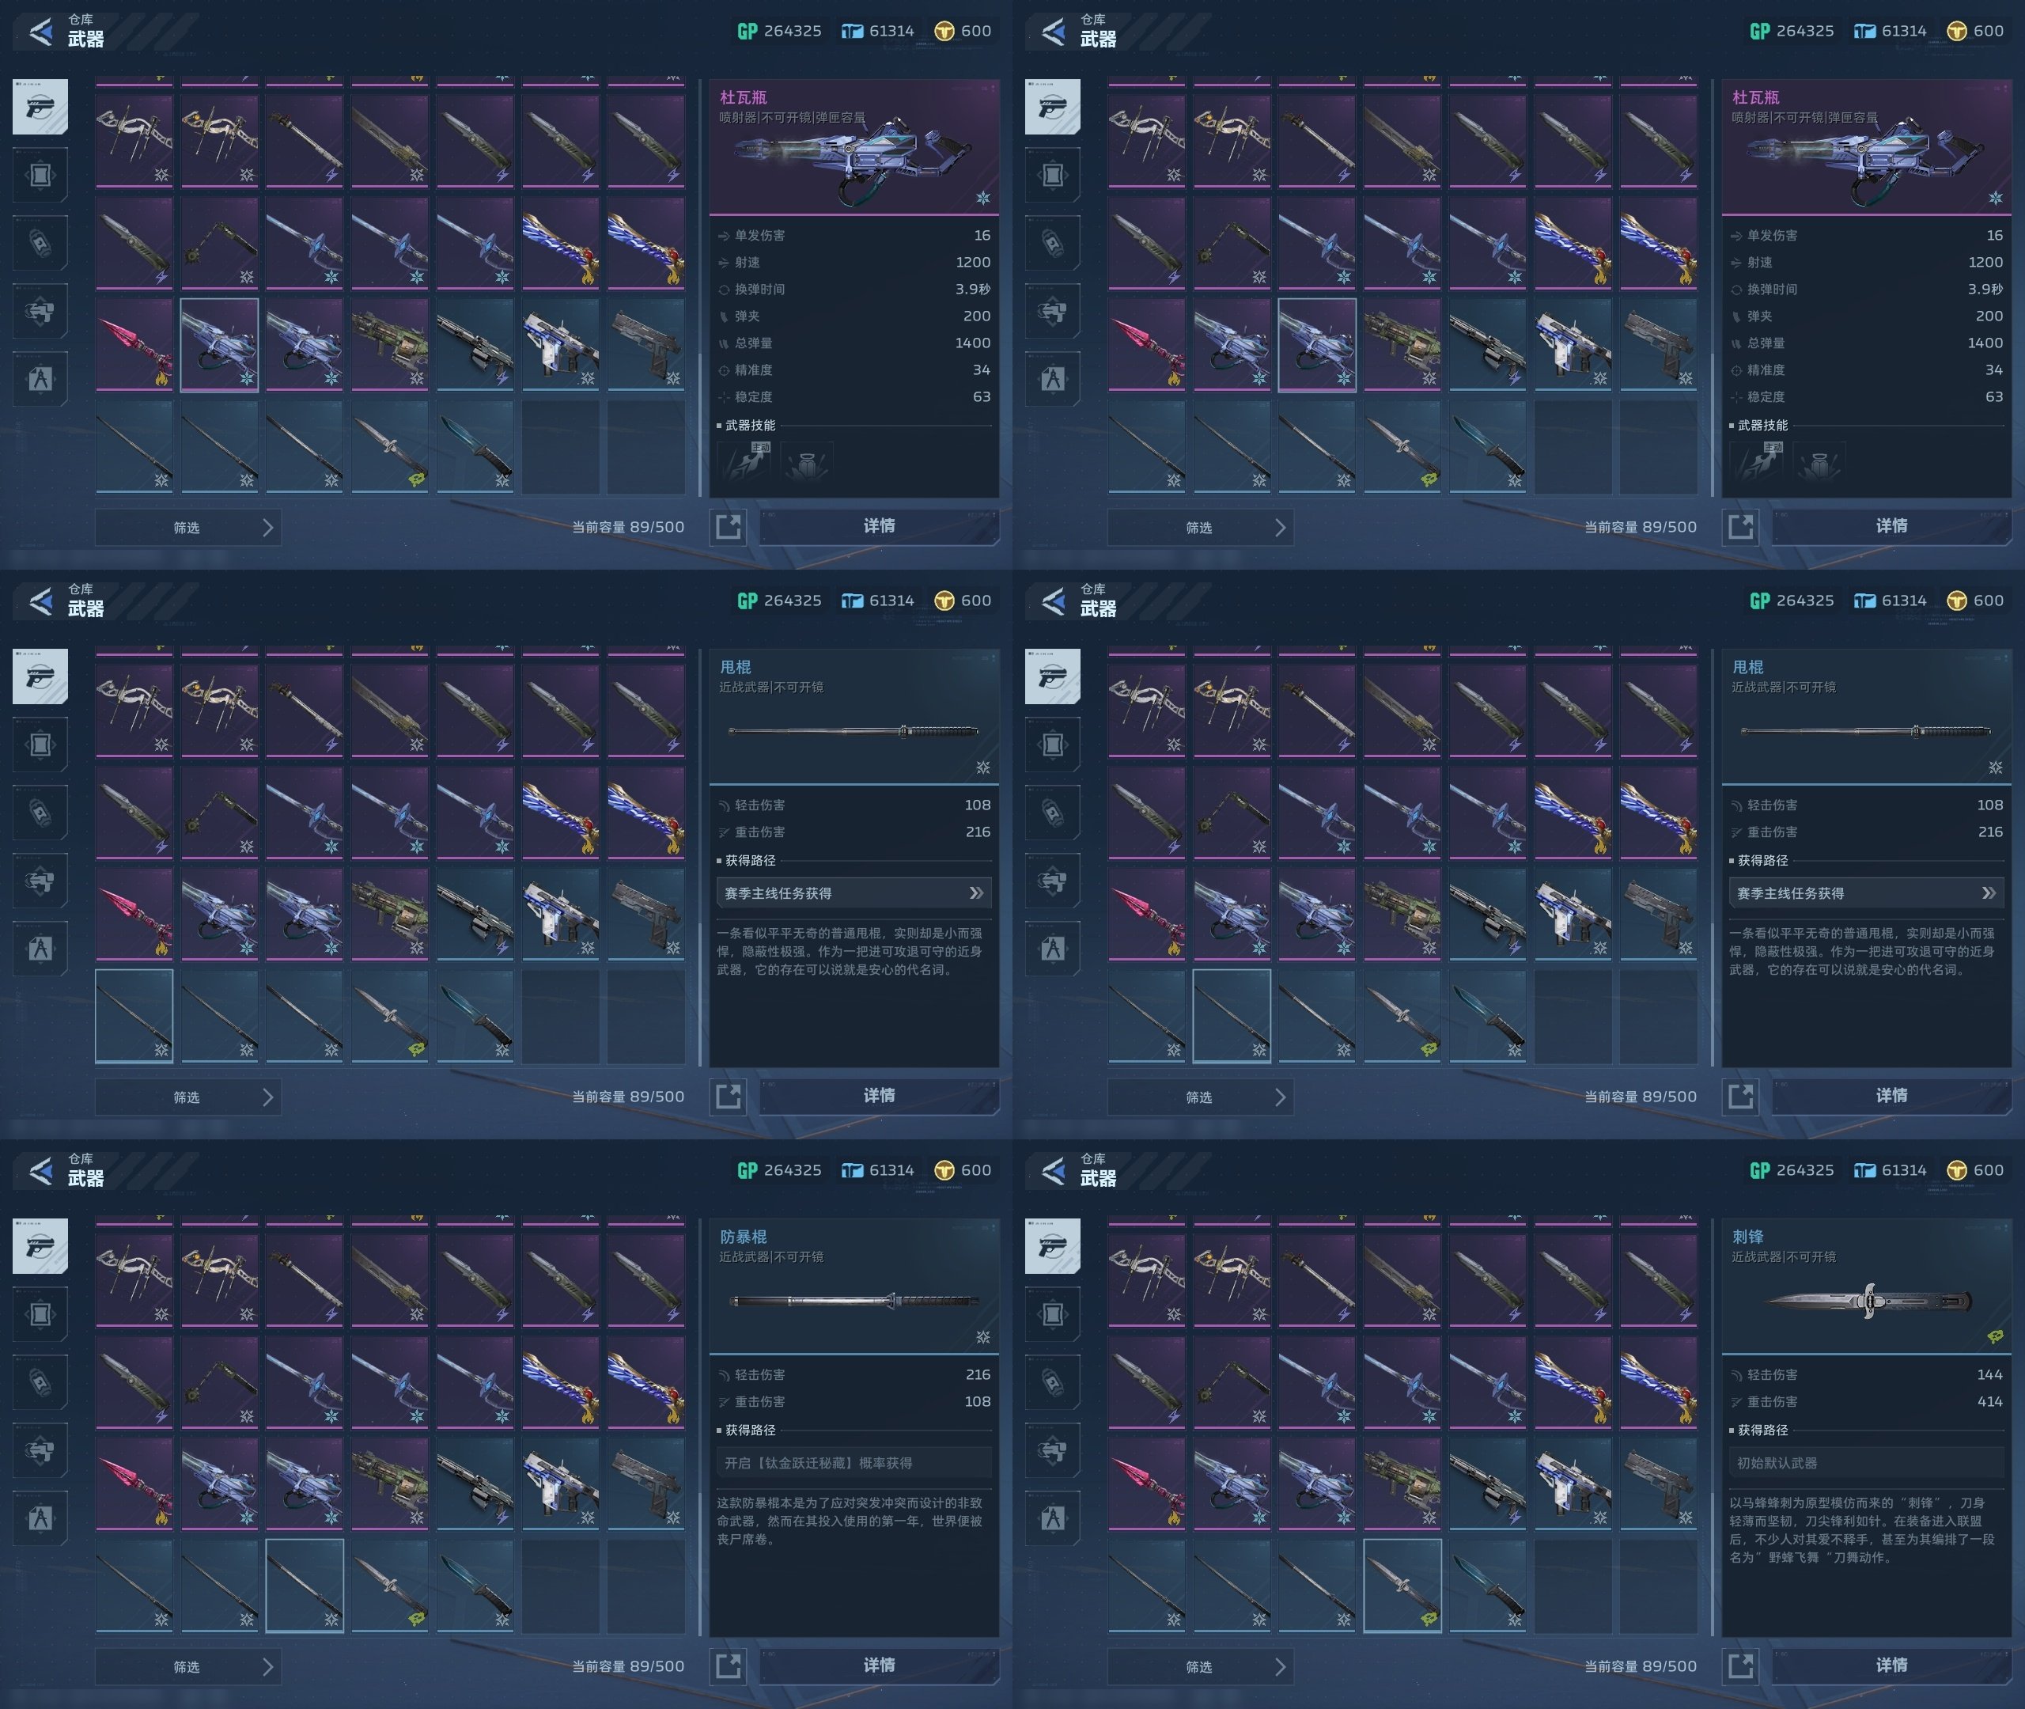Click the share icon beside 详情 in the 刺锋 screen
Viewport: 2025px width, 1709px height.
click(x=1740, y=1665)
